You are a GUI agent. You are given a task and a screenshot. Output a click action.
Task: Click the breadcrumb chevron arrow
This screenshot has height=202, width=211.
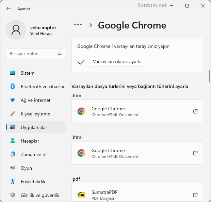pos(91,25)
